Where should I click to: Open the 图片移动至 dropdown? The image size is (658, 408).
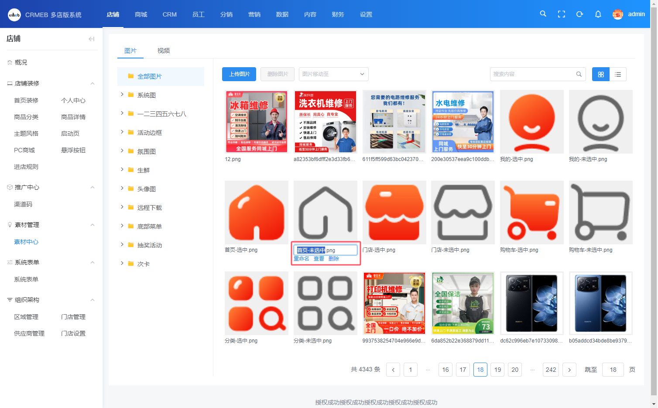click(x=334, y=74)
